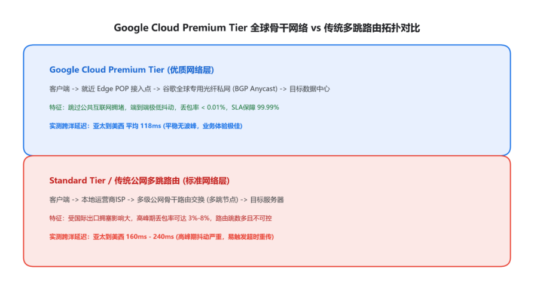Image resolution: width=534 pixels, height=293 pixels.
Task: Click the (高峰期抖动严重，易触发超时重传) note
Action: [x=225, y=237]
